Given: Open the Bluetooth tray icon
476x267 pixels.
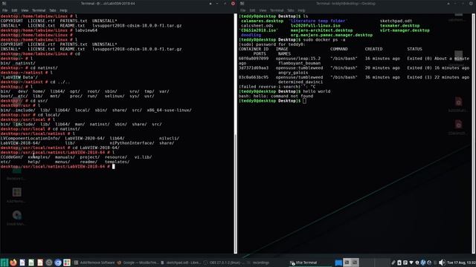Looking at the screenshot, I should (423, 263).
